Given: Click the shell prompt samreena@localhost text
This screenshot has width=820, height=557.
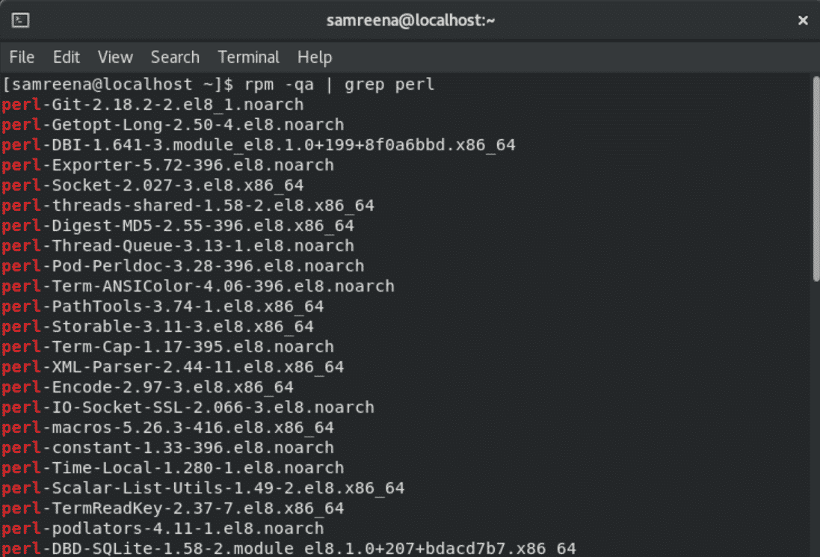Looking at the screenshot, I should (82, 84).
